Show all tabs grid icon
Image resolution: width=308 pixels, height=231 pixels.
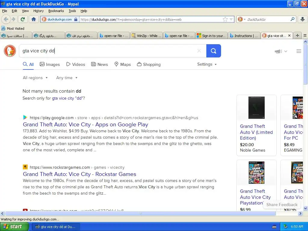coord(305,35)
